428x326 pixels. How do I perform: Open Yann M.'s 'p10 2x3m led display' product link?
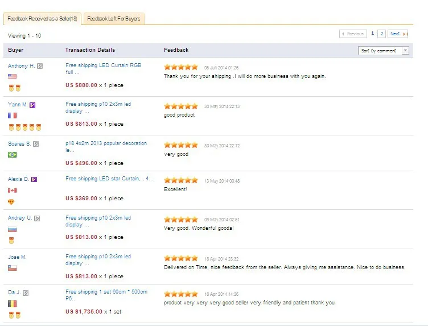coord(98,108)
